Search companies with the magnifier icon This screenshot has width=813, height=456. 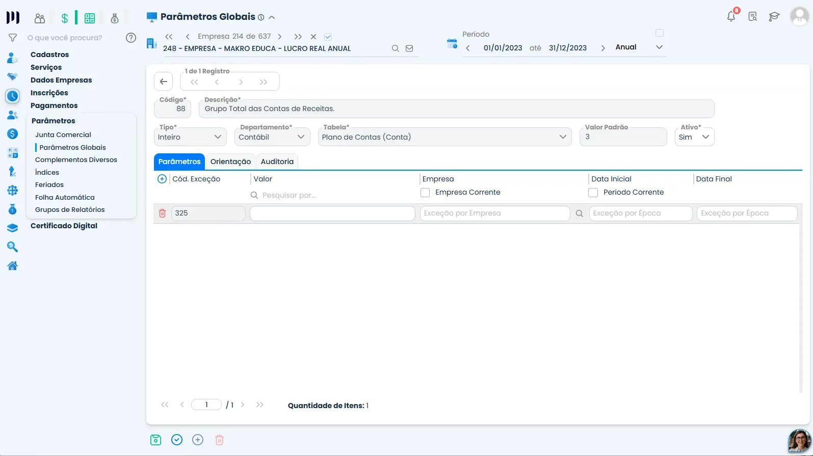(395, 48)
